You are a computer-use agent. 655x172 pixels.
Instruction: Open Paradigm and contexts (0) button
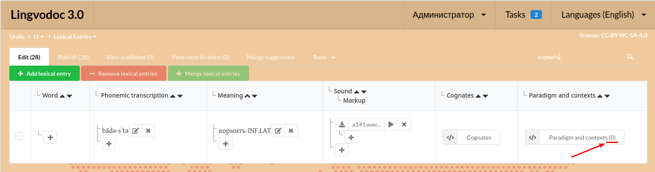(575, 137)
